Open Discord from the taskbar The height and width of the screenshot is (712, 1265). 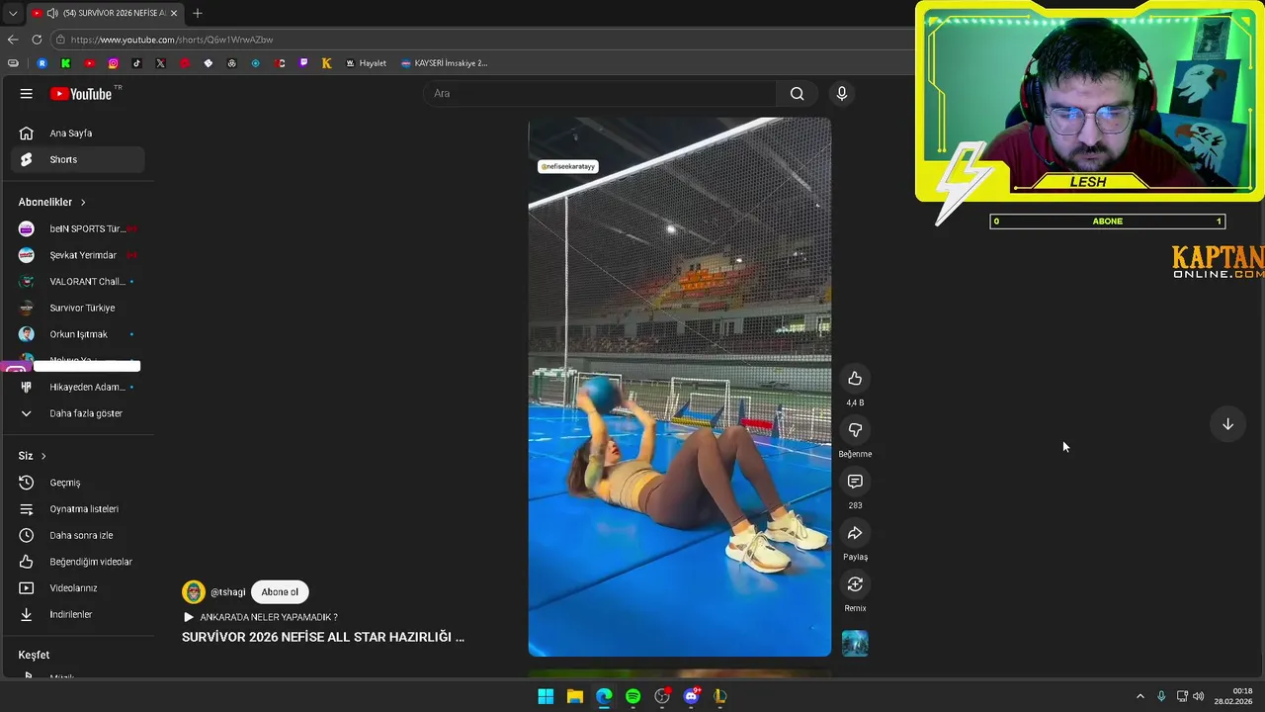[x=691, y=696]
